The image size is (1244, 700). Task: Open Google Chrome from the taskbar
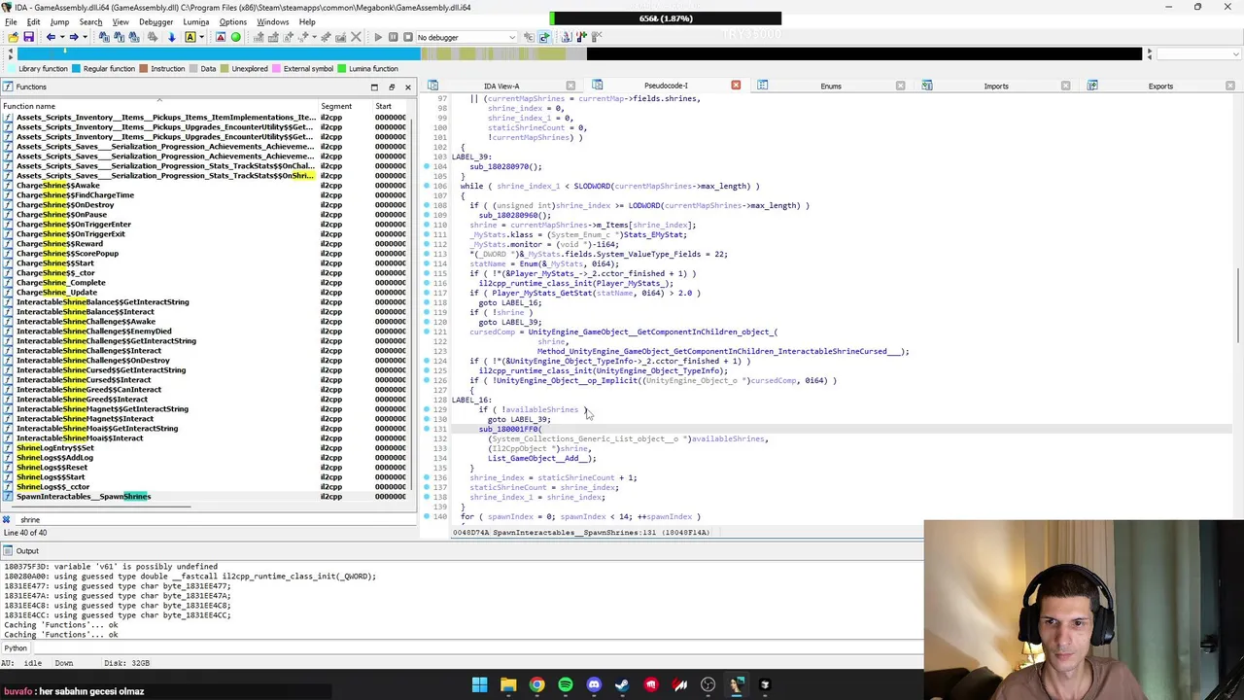(x=536, y=685)
